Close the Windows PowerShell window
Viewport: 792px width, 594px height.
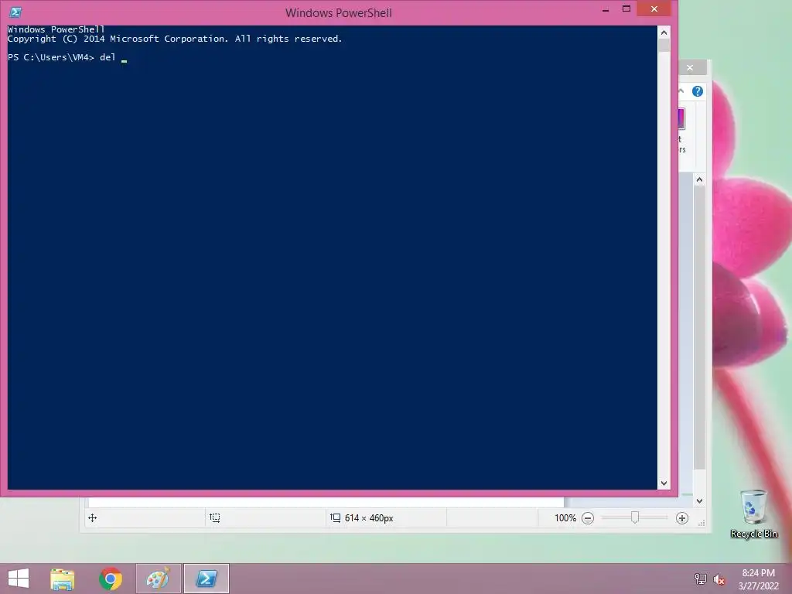(x=654, y=9)
